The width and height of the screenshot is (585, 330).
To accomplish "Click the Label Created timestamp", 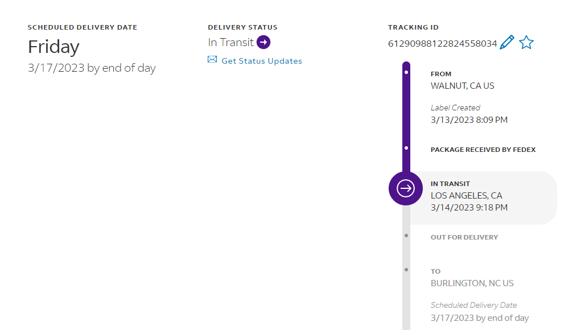I will click(469, 120).
